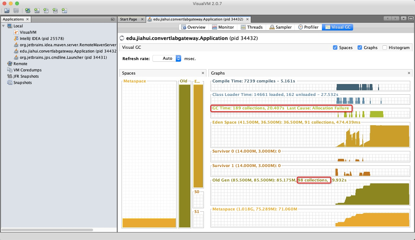Enable the Histogram checkbox

[385, 48]
